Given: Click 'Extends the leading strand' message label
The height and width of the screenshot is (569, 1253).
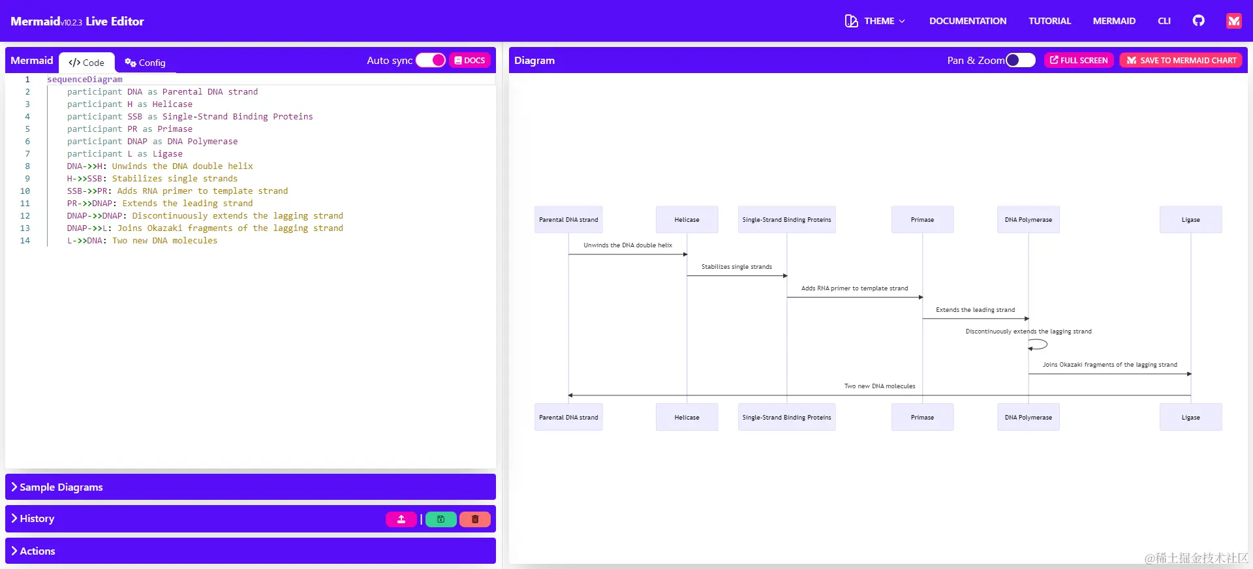Looking at the screenshot, I should pyautogui.click(x=975, y=310).
